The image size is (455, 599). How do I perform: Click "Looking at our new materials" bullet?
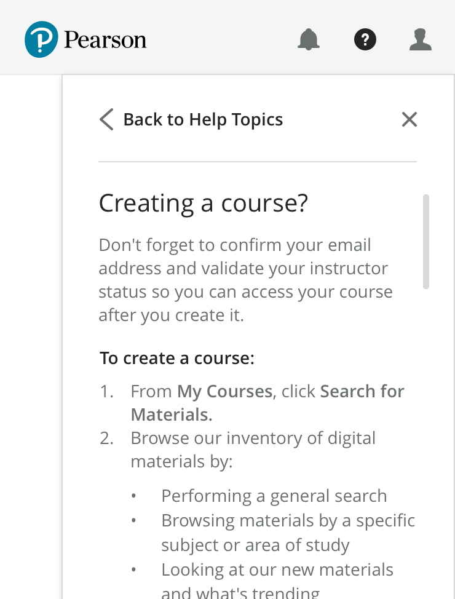click(x=277, y=569)
